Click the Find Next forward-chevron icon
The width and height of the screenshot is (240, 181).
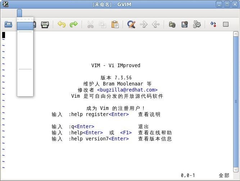144,24
